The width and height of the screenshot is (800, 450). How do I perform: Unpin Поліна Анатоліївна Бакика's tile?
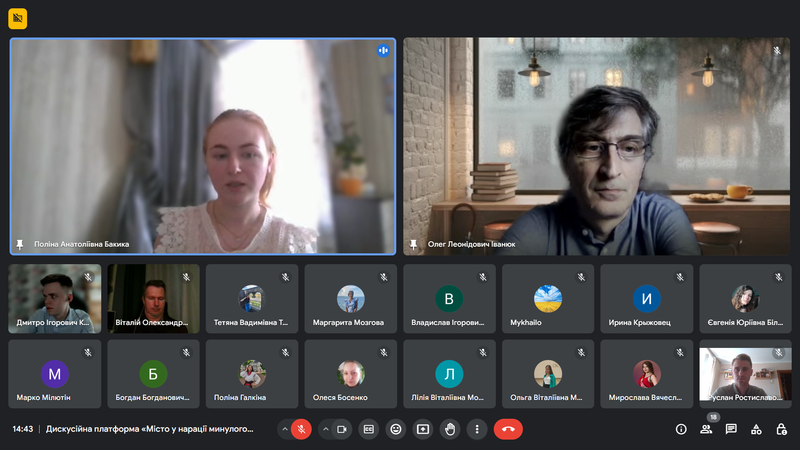20,245
